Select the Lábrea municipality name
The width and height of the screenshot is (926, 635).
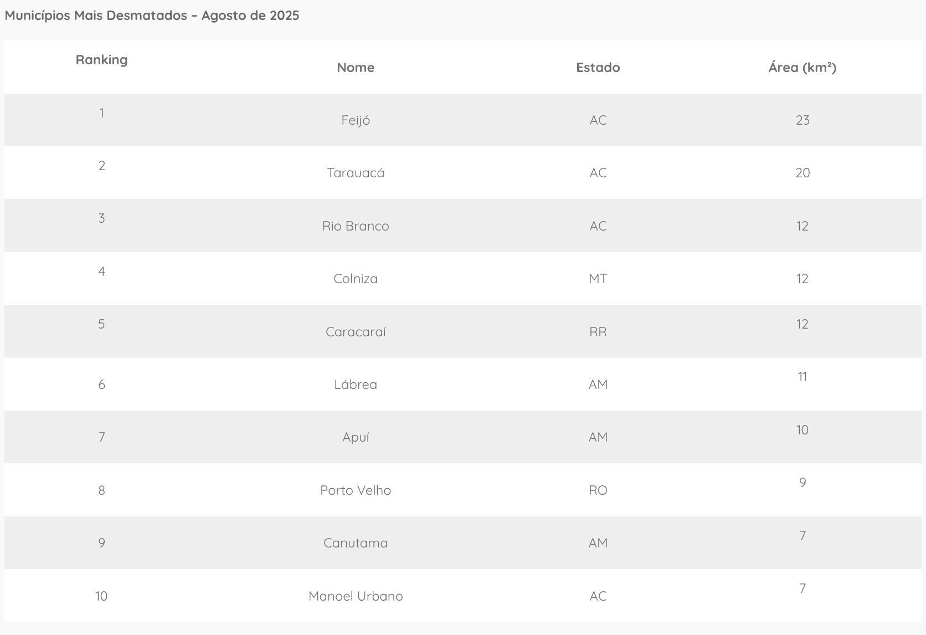[356, 385]
